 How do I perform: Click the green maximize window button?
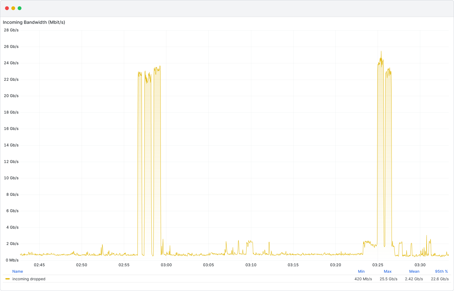tap(20, 8)
